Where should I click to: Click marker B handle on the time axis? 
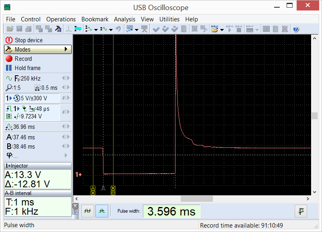[113, 191]
